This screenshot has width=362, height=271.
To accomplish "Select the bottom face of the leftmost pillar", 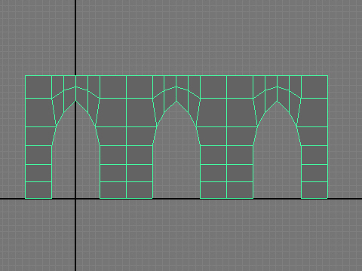I will [38, 190].
